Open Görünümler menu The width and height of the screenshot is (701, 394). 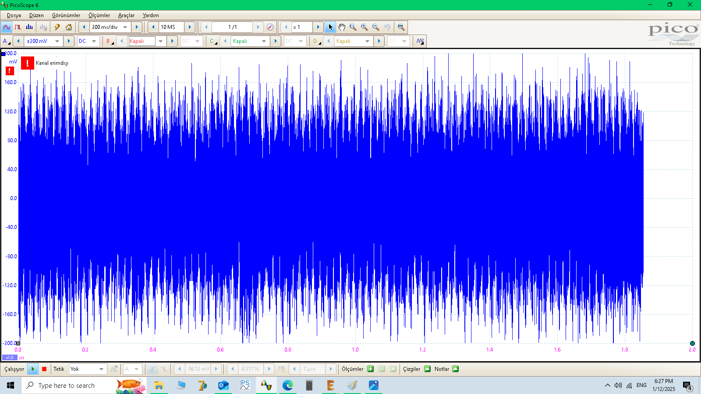tap(66, 15)
